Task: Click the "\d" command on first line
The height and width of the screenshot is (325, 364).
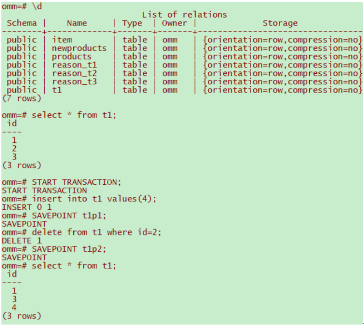Action: click(37, 6)
